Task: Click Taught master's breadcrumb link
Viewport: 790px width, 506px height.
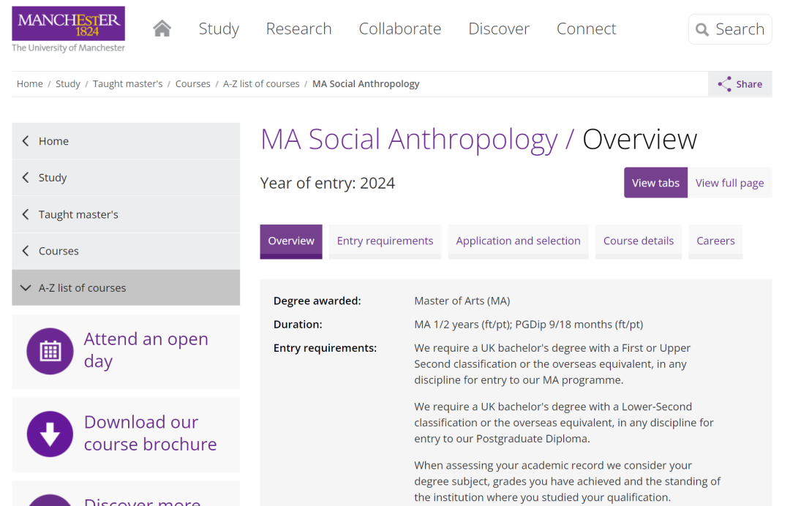Action: tap(127, 83)
